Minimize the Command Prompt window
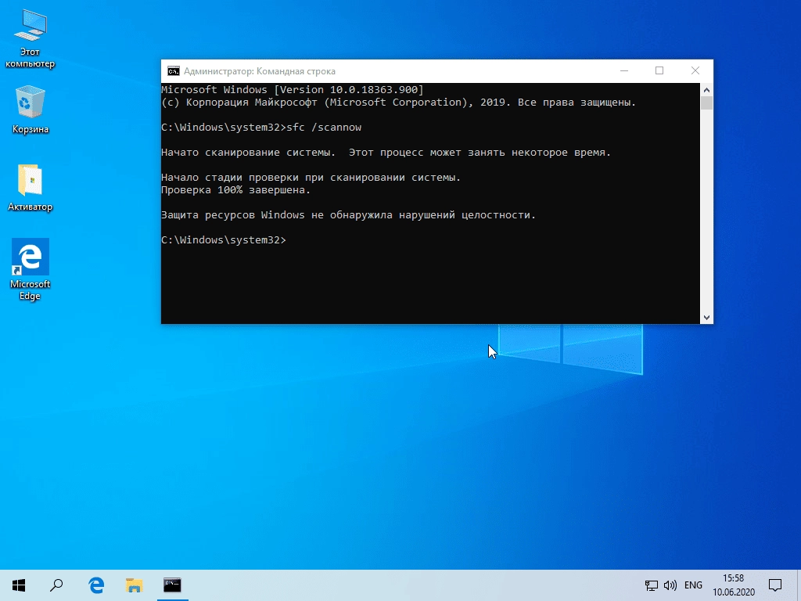Viewport: 801px width, 601px height. tap(623, 70)
